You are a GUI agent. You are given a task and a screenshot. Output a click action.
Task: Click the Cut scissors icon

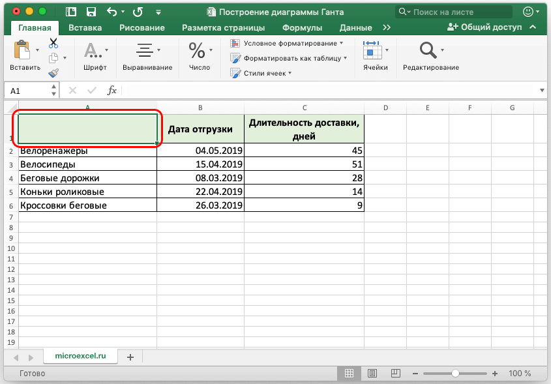pyautogui.click(x=53, y=43)
